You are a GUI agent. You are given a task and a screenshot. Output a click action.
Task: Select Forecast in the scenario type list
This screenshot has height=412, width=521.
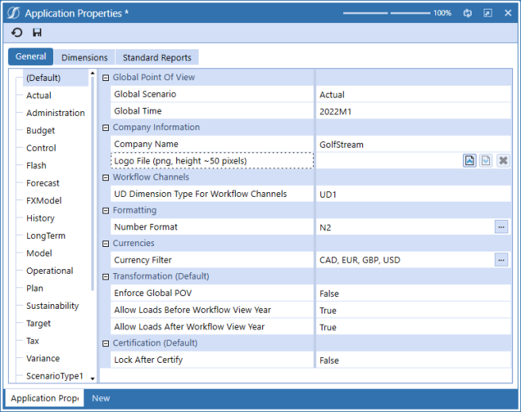[43, 183]
